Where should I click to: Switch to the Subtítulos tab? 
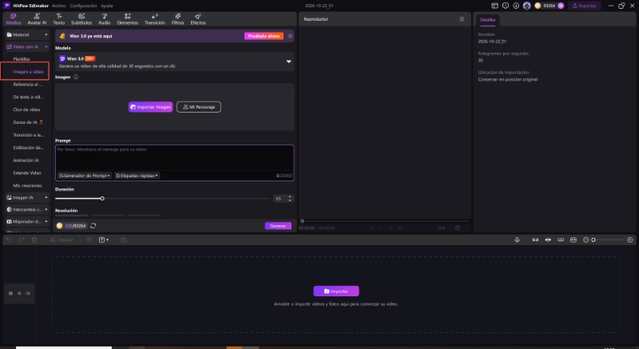pos(81,19)
